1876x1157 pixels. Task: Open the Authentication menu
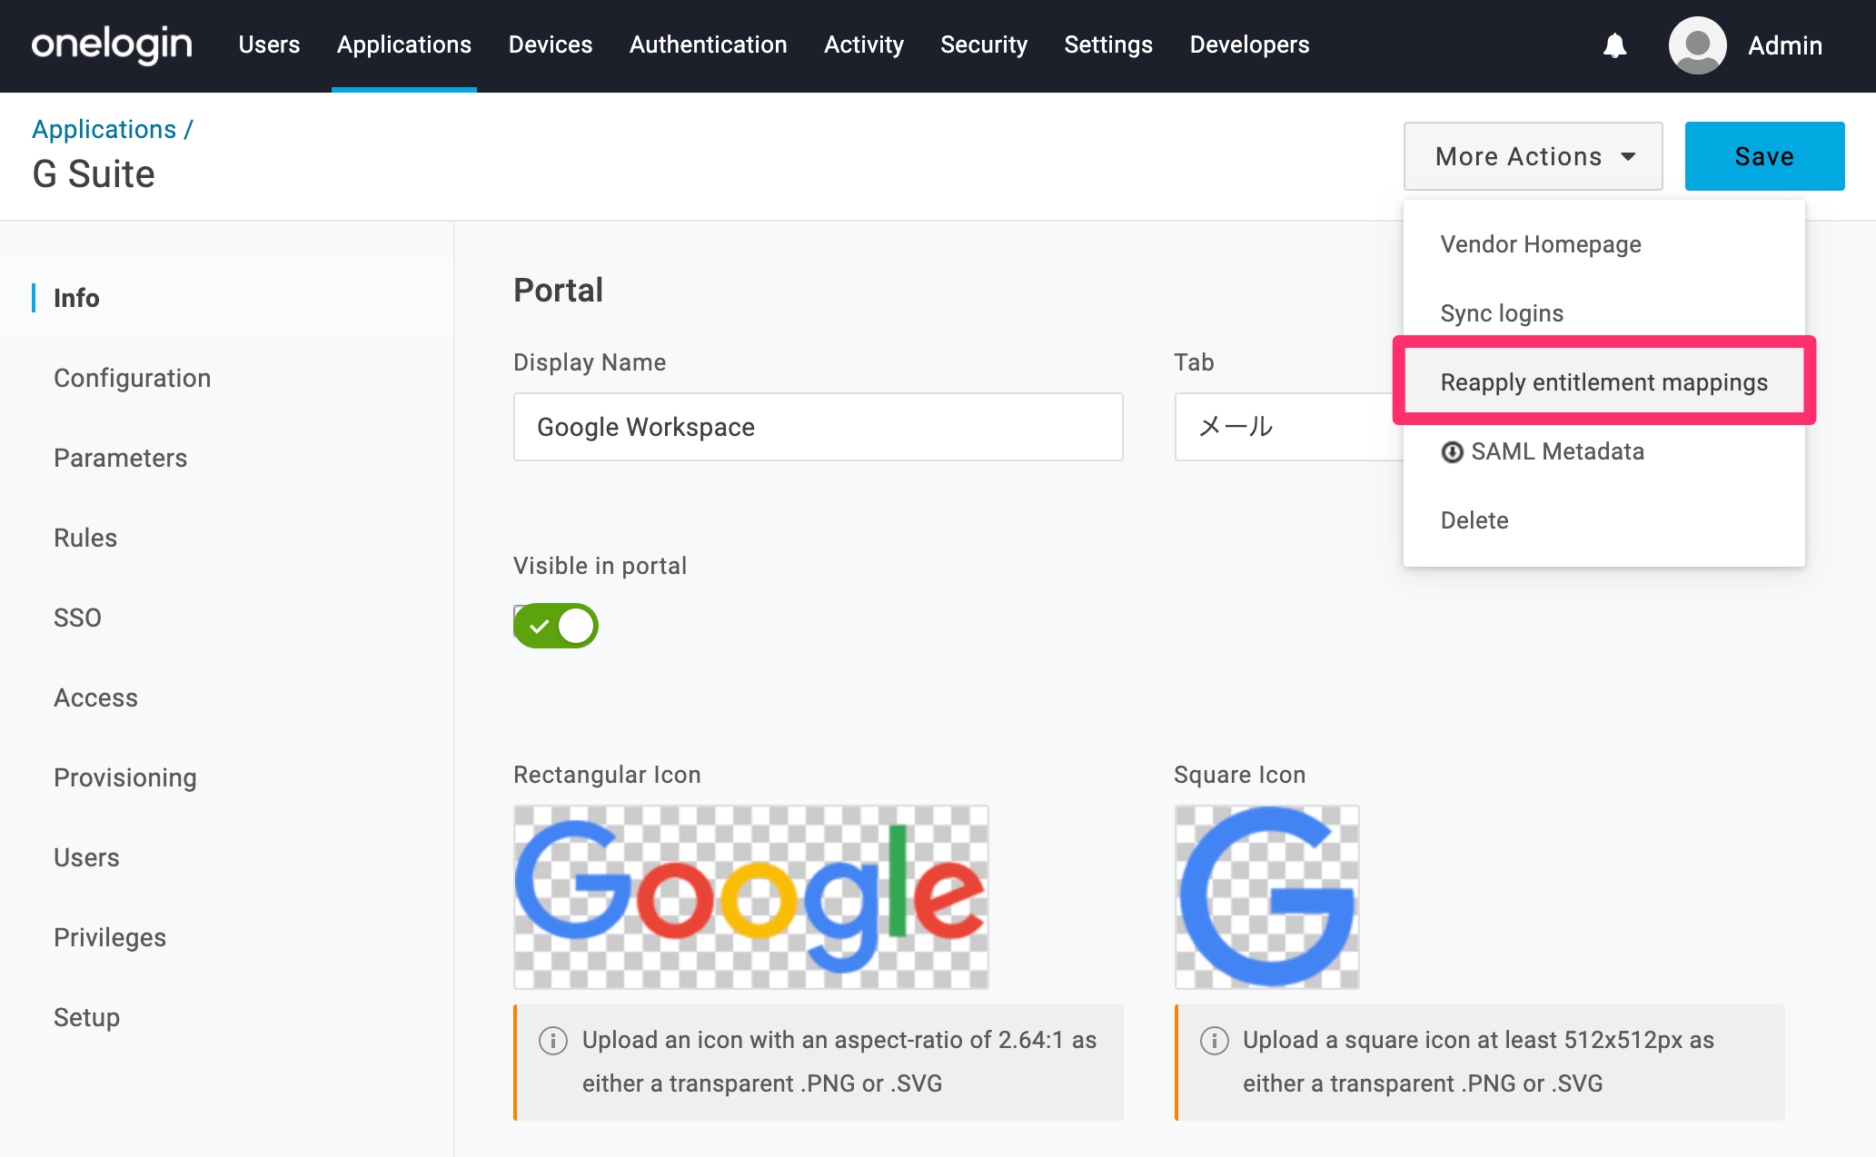[709, 44]
